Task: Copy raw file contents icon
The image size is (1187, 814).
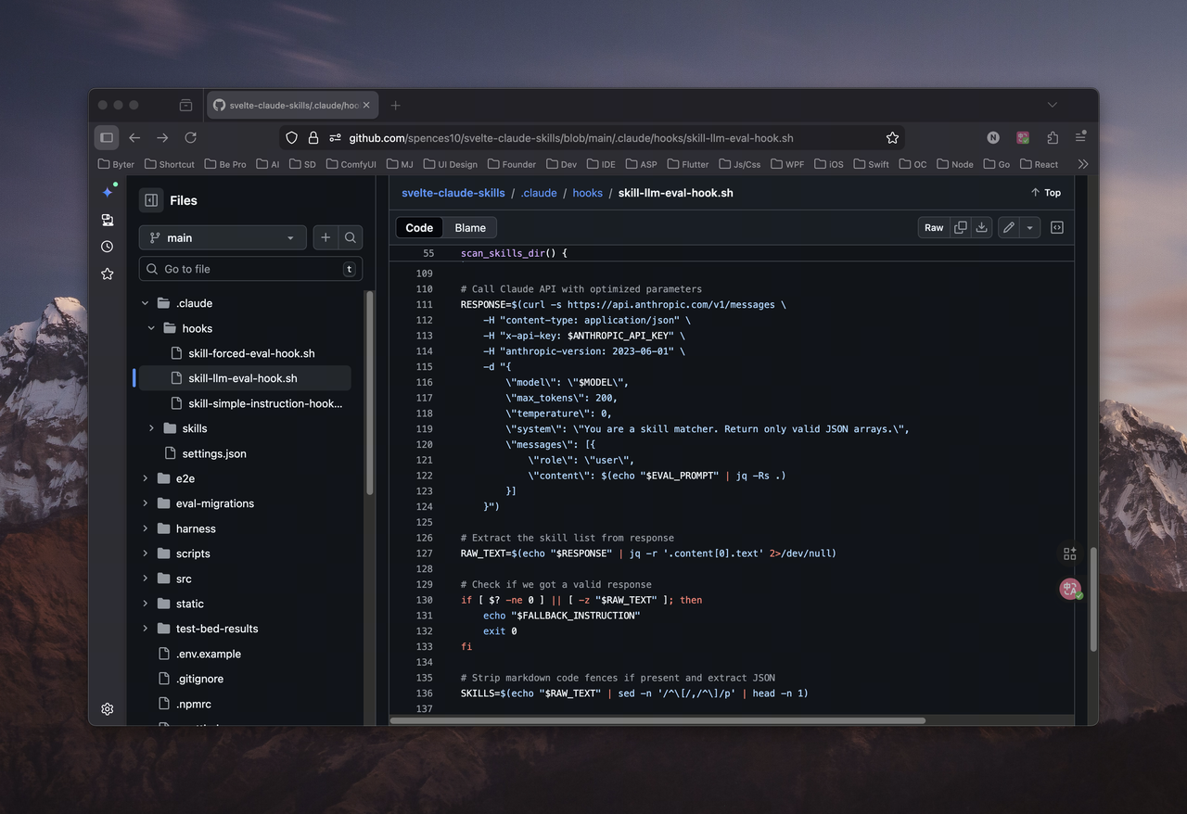Action: [961, 227]
